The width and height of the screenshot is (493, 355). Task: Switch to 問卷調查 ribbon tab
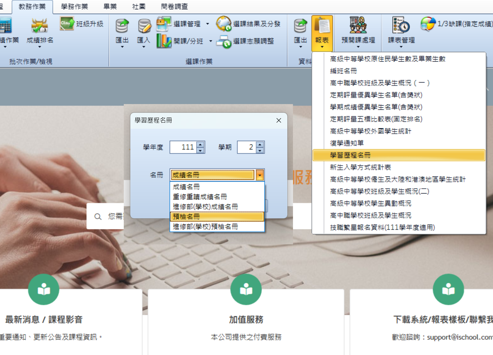[174, 7]
